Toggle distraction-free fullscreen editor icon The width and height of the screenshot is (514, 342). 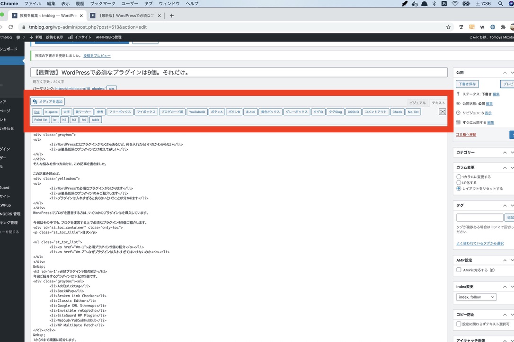[x=442, y=112]
